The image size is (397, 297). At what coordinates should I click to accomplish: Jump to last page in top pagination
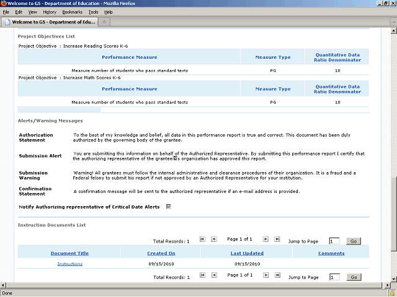click(x=277, y=239)
